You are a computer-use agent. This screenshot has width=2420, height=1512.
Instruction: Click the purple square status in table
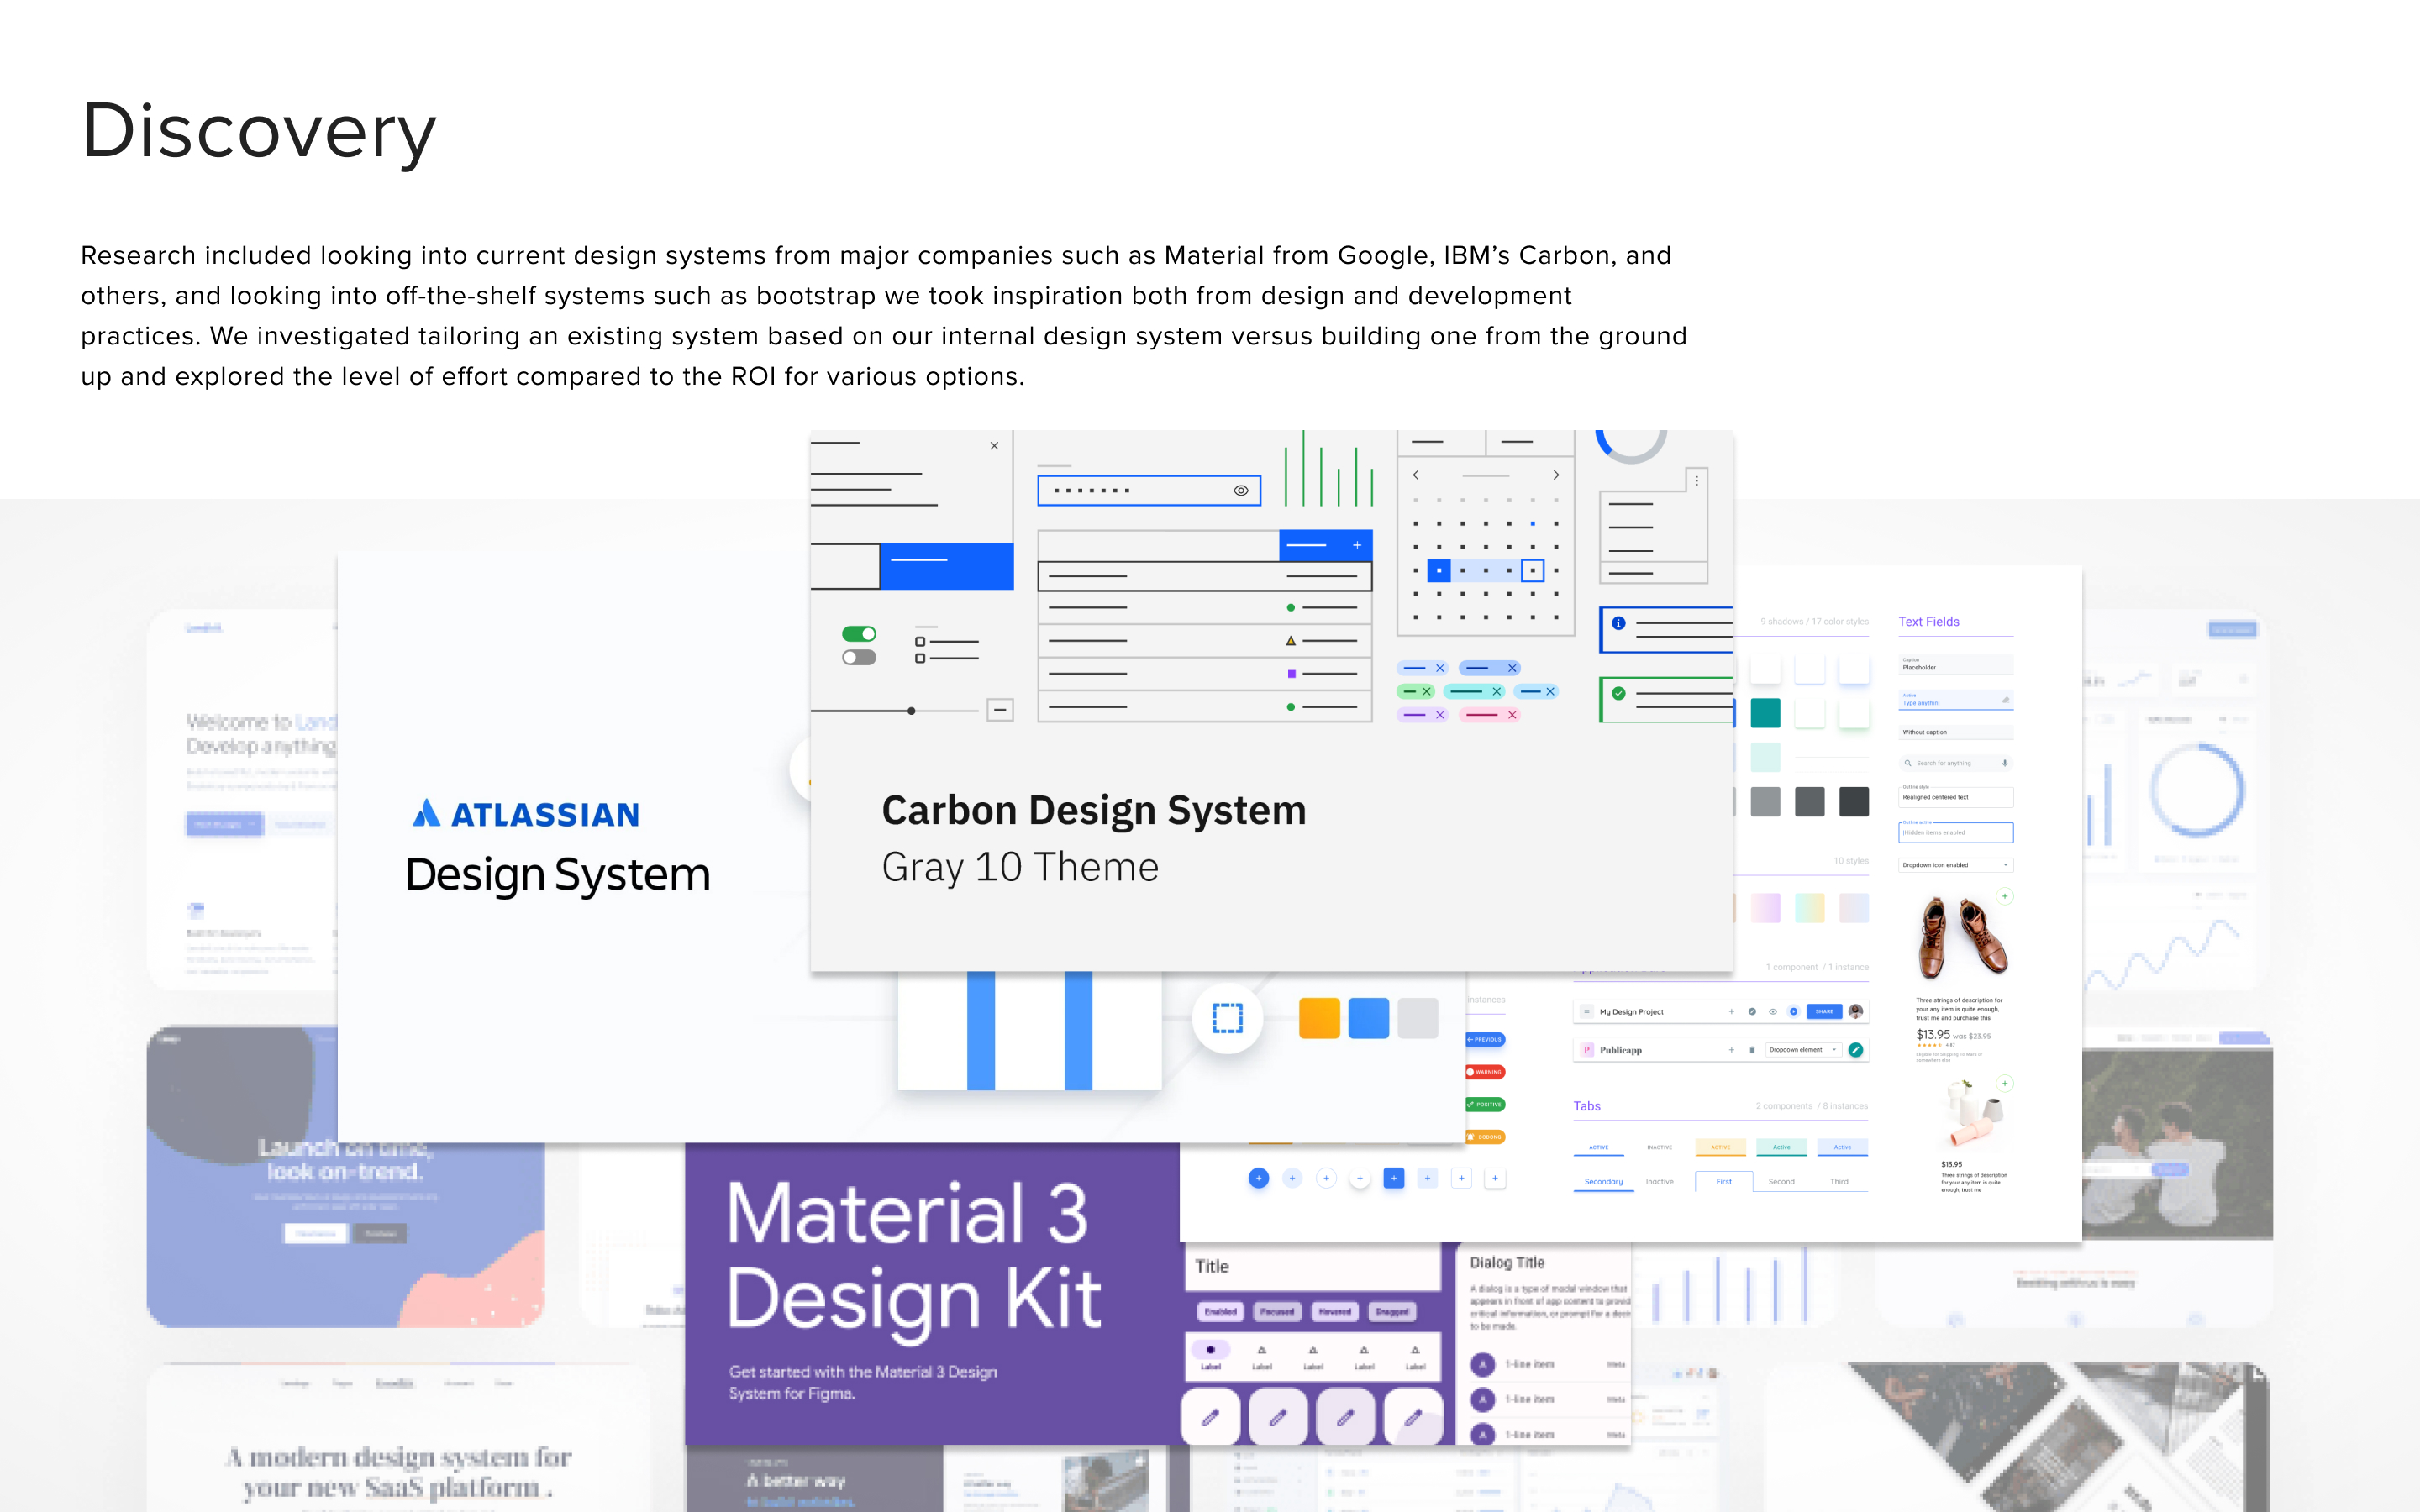click(x=1291, y=674)
